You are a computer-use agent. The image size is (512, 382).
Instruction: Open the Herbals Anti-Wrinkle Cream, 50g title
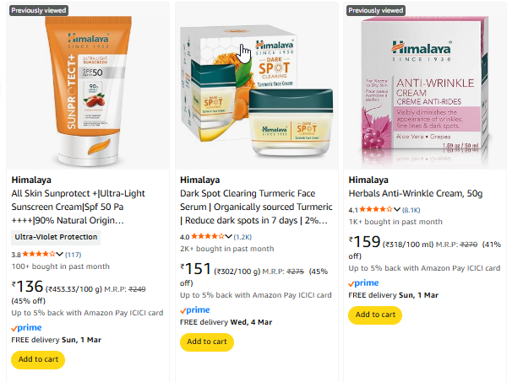416,194
